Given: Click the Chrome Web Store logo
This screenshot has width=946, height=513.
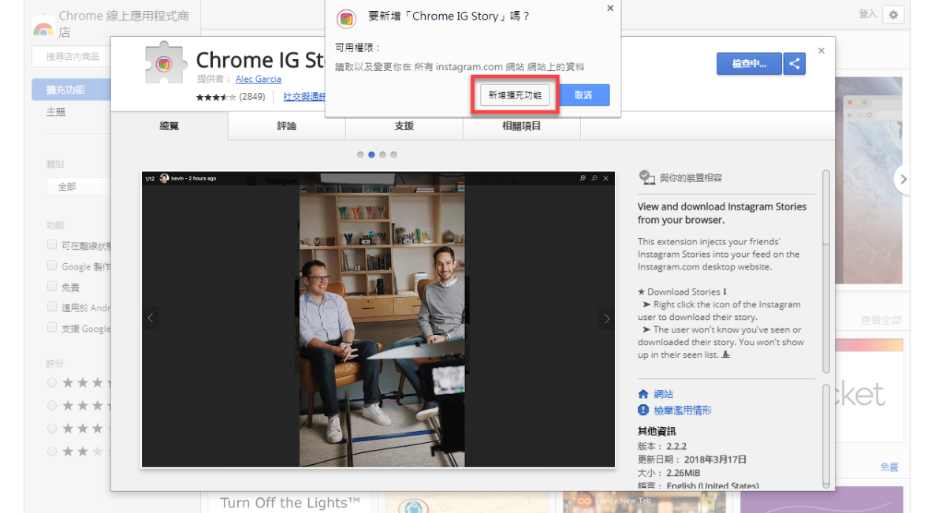Looking at the screenshot, I should tap(43, 26).
